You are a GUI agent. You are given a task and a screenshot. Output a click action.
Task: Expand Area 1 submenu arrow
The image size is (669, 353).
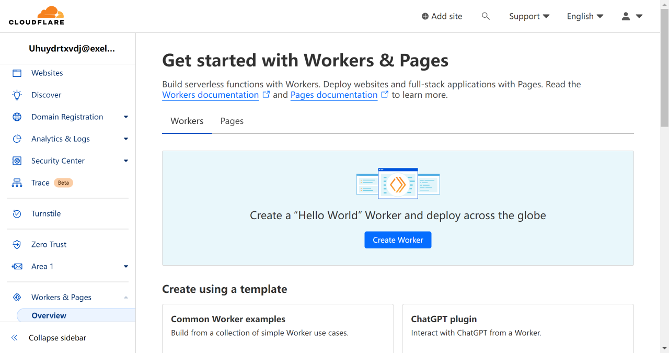pyautogui.click(x=126, y=267)
